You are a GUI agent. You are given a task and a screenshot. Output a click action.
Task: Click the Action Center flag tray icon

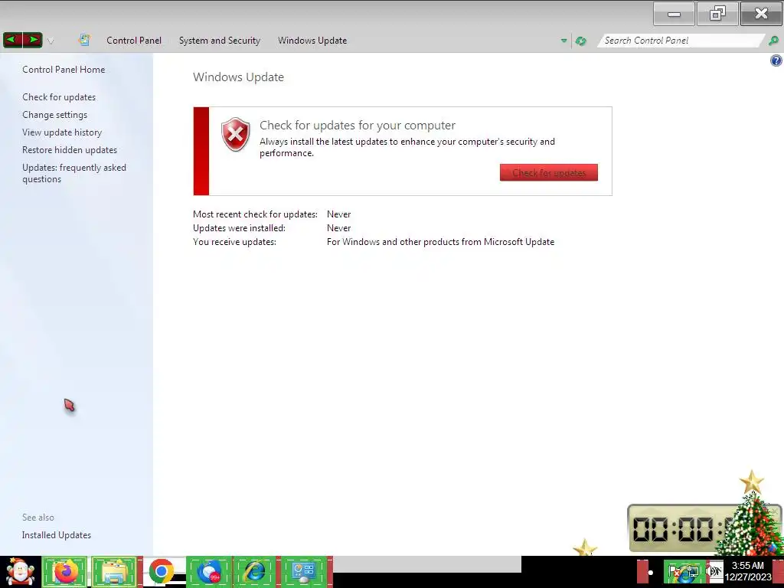click(675, 572)
